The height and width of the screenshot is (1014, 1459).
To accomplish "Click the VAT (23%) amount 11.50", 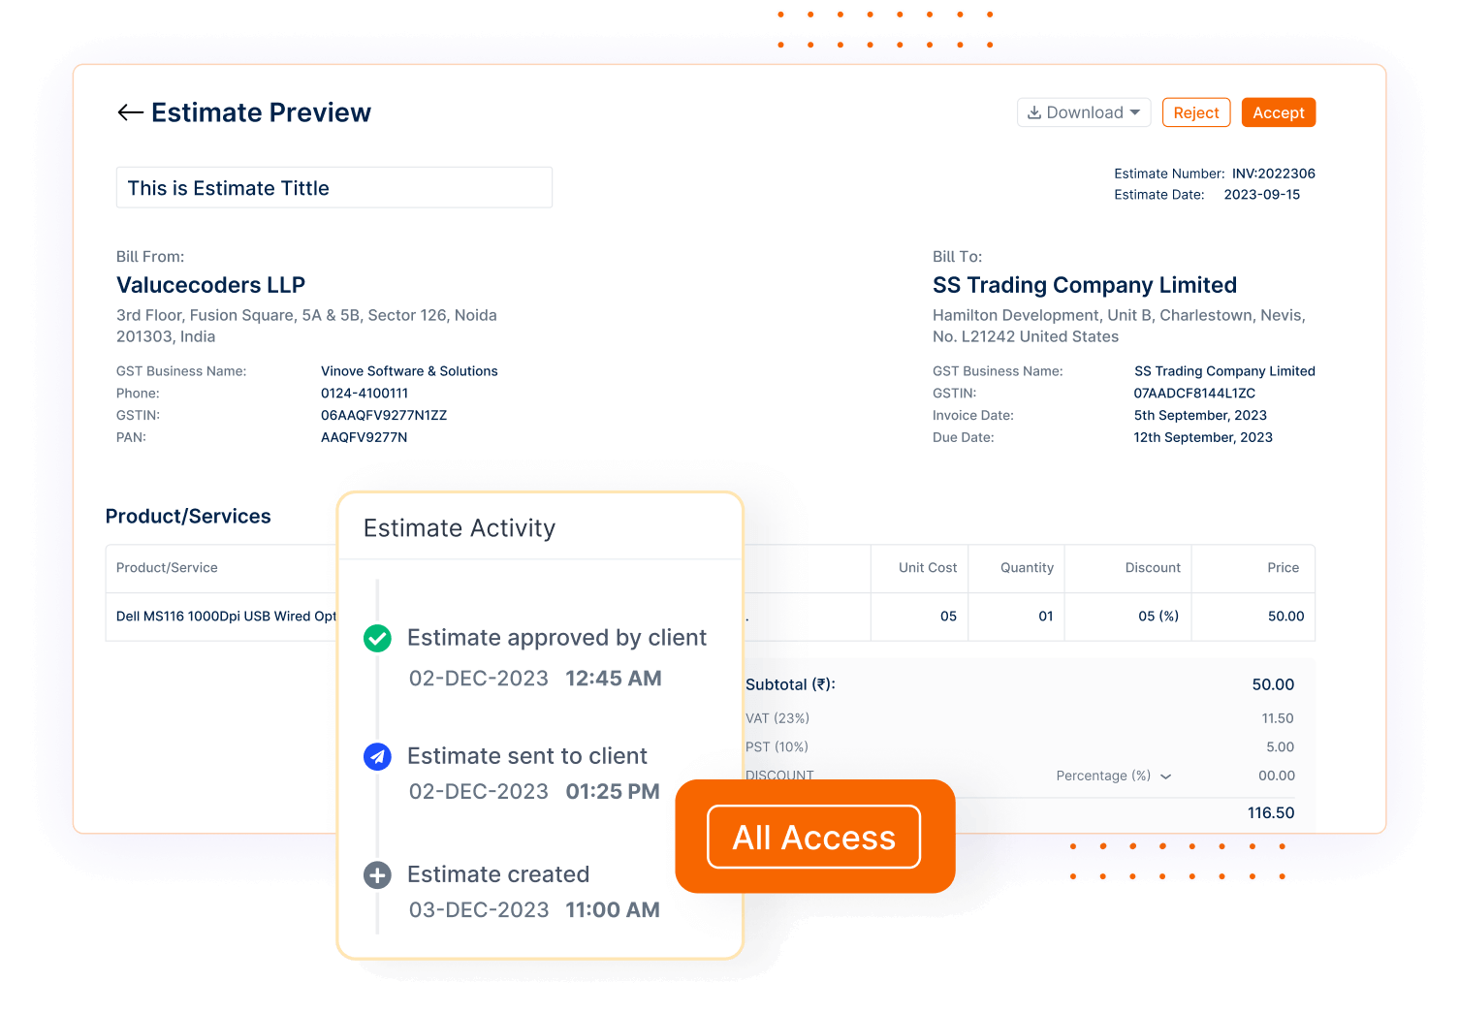I will pos(1278,718).
